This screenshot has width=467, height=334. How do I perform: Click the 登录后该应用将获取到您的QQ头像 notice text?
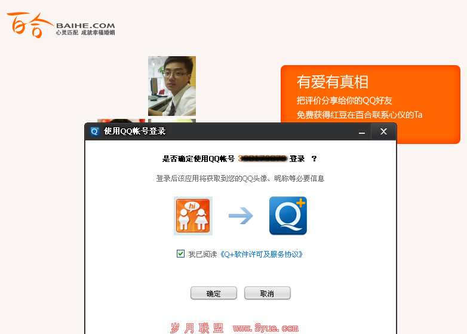tap(240, 179)
